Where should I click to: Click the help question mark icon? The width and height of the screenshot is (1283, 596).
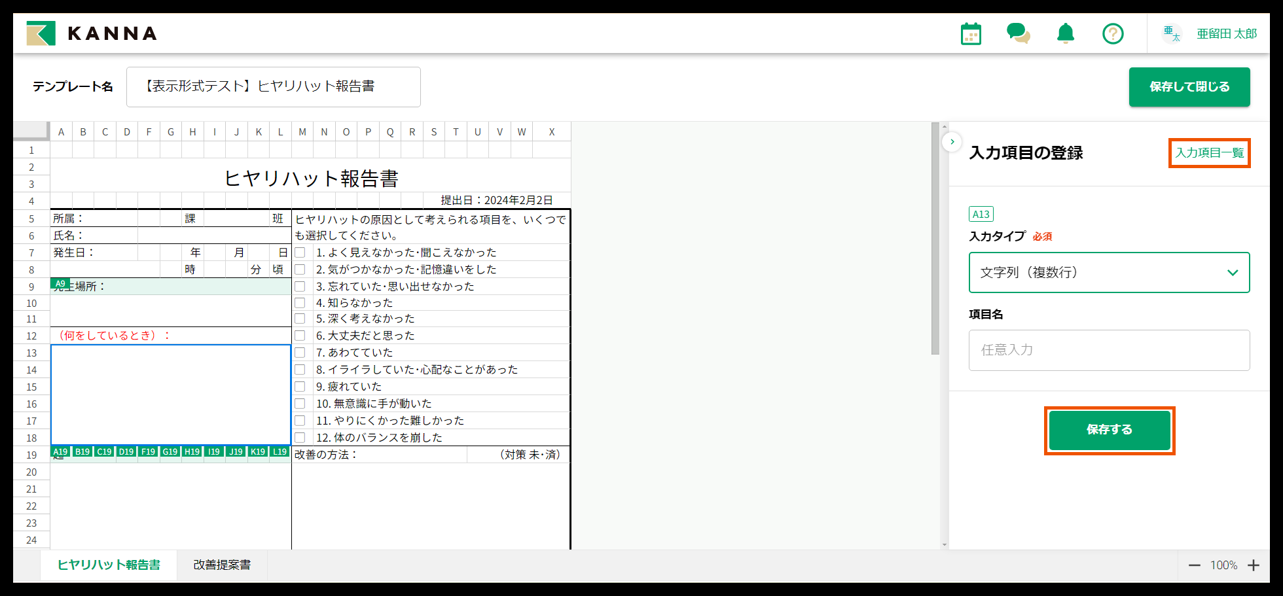tap(1113, 33)
